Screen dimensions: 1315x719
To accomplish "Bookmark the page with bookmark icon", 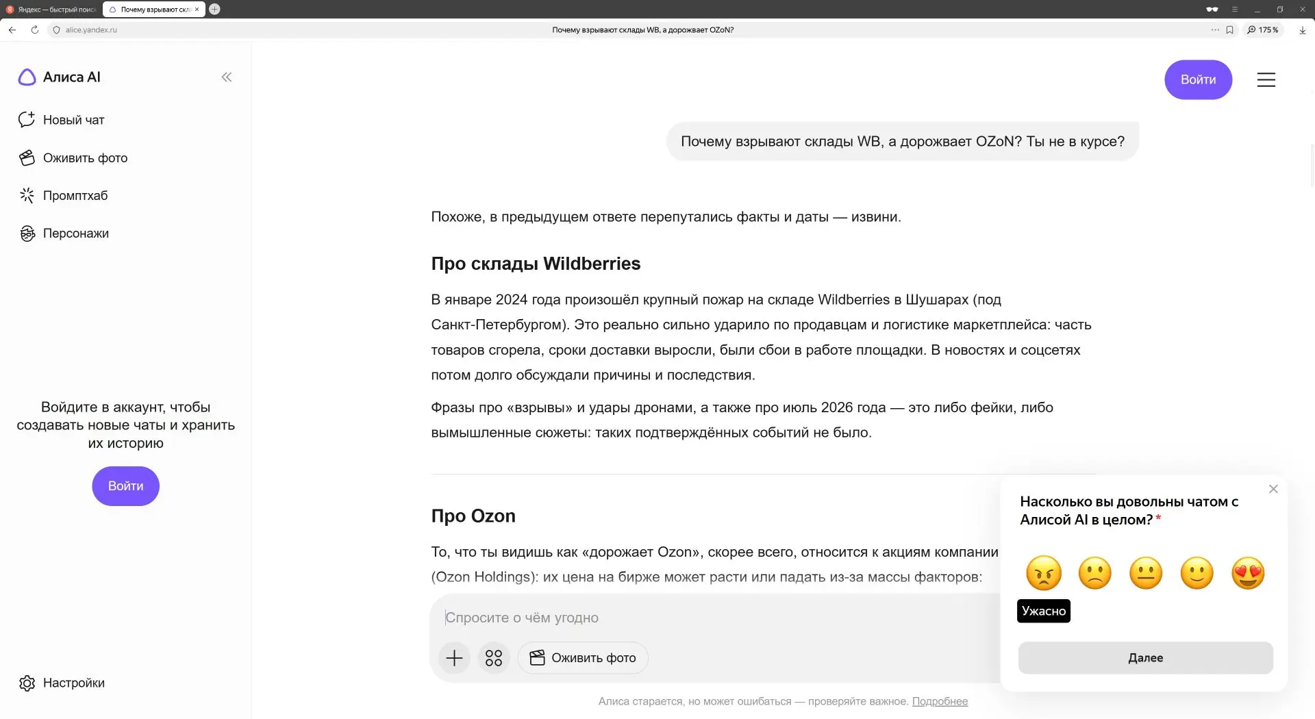I will pyautogui.click(x=1229, y=30).
